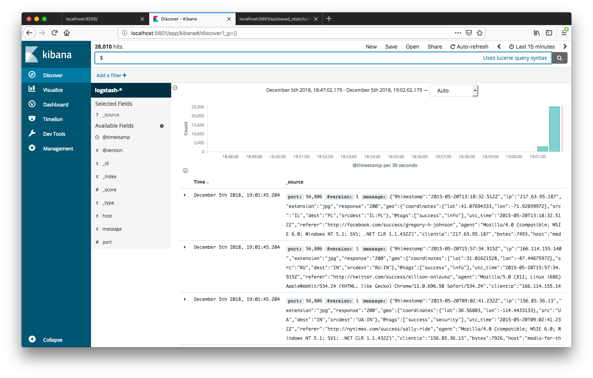Expand the first document row
Viewport: 593px width, 378px height.
185,195
